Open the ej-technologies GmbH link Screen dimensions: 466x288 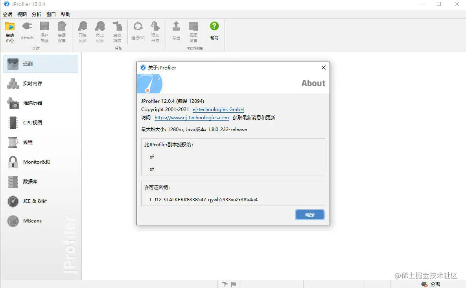pos(218,109)
